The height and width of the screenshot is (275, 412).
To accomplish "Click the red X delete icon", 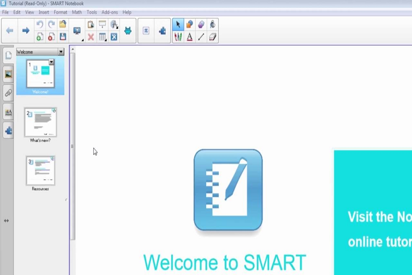I will pyautogui.click(x=91, y=37).
